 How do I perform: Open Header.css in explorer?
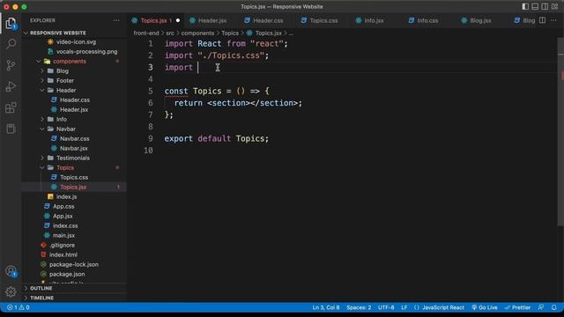coord(74,100)
